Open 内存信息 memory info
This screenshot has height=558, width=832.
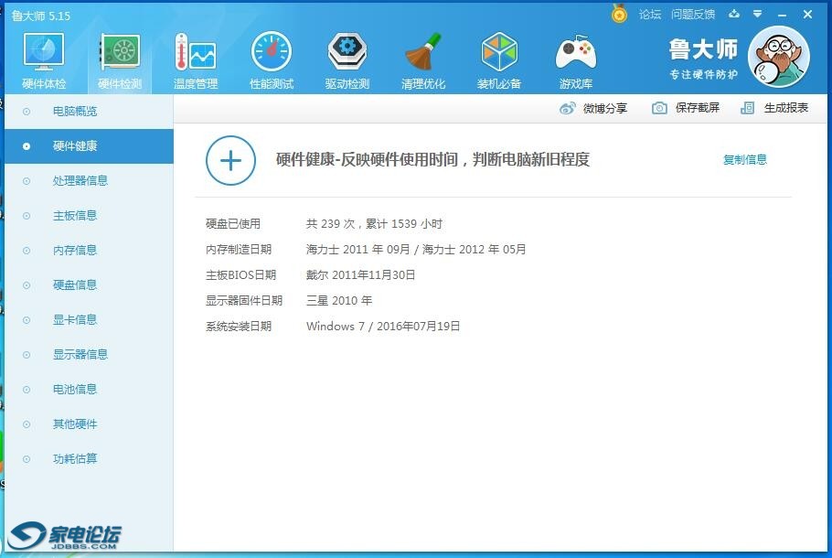75,250
